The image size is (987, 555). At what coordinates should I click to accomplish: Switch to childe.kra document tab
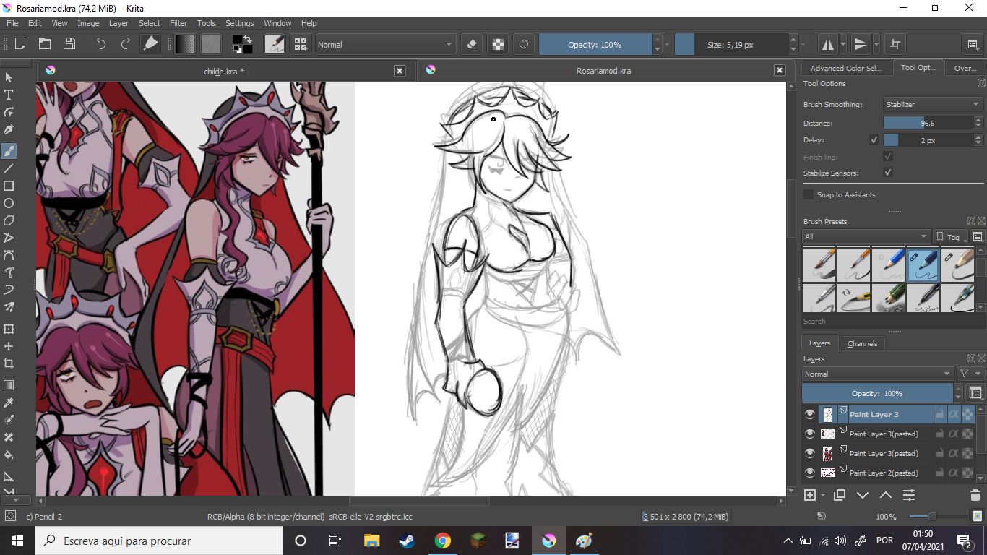click(x=224, y=71)
